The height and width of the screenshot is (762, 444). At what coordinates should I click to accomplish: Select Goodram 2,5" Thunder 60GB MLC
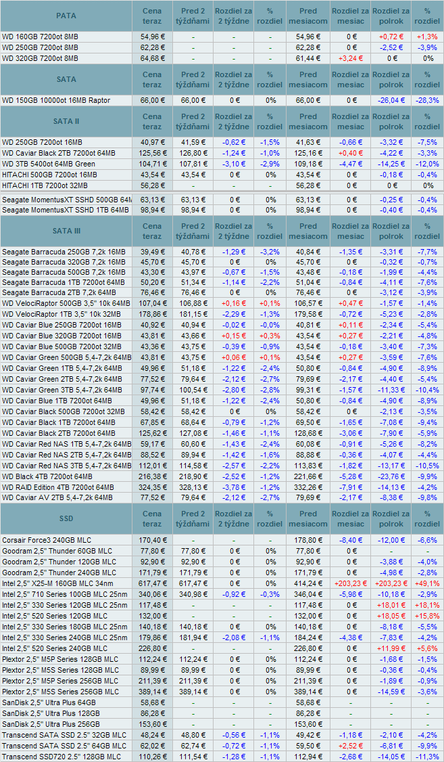[x=57, y=551]
